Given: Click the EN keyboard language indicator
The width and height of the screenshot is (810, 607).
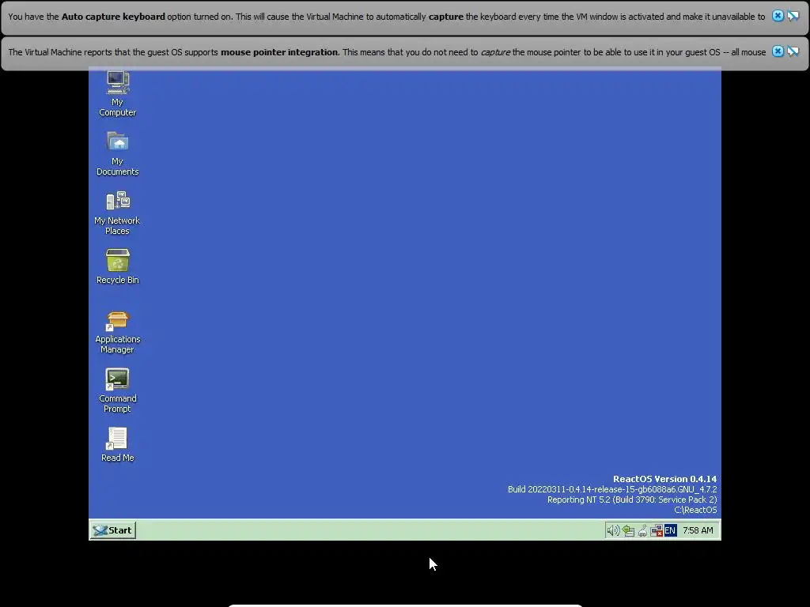Looking at the screenshot, I should [x=671, y=530].
